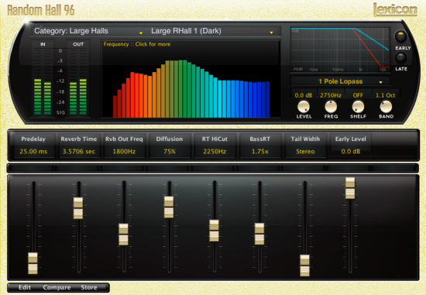Viewport: 426px width, 295px height.
Task: Click the 1.1 Oct bandwidth readout
Action: (385, 95)
